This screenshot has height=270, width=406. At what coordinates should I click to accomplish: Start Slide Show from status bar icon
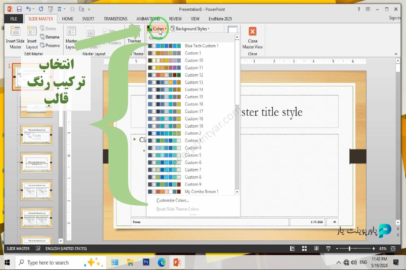pyautogui.click(x=328, y=248)
